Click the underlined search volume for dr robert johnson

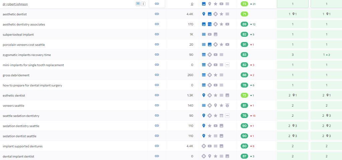coord(192,4)
